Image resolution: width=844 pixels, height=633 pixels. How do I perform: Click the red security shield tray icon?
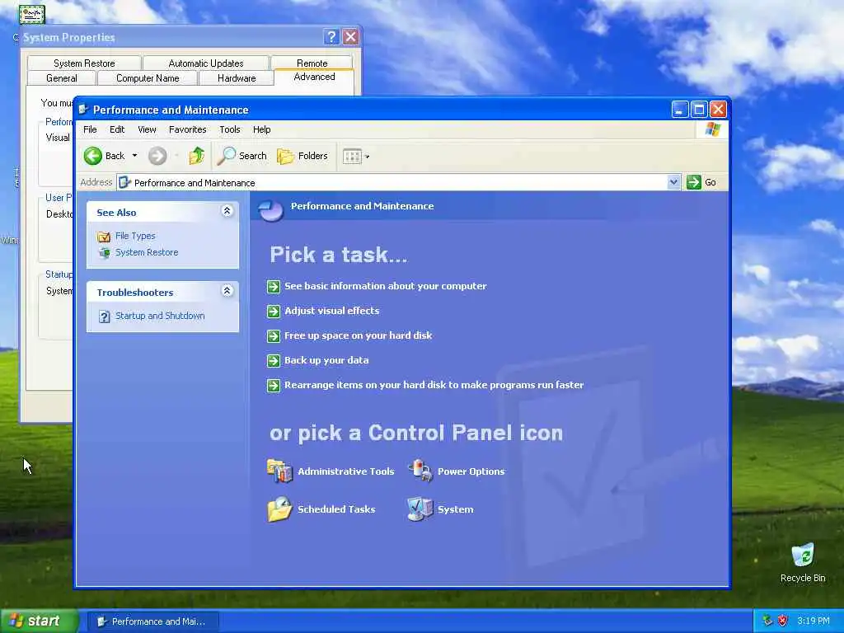[783, 621]
